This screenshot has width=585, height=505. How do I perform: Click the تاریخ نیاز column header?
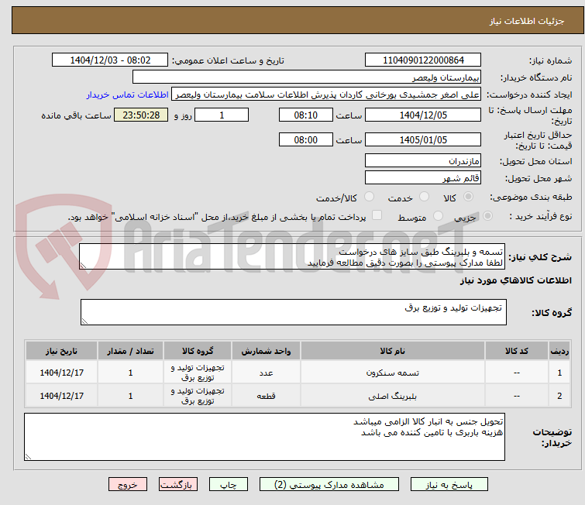click(61, 351)
